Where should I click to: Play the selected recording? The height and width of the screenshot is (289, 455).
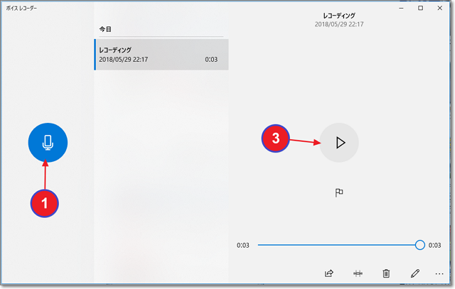coord(340,143)
